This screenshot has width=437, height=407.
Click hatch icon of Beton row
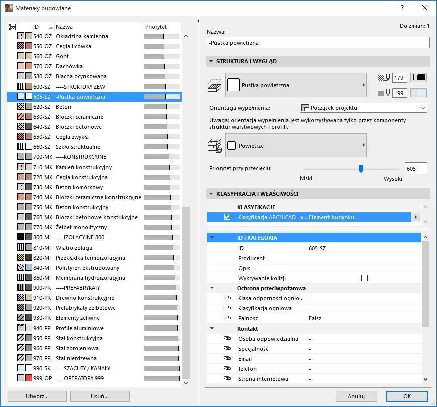pos(21,106)
